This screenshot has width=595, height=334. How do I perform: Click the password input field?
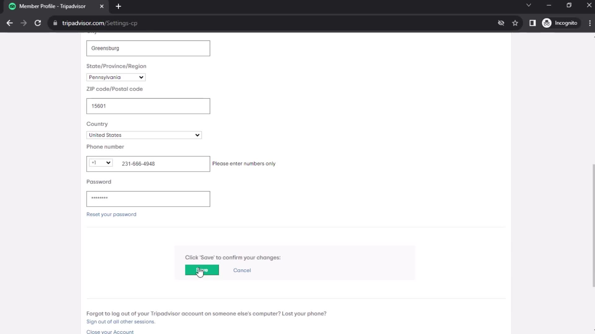pyautogui.click(x=148, y=199)
